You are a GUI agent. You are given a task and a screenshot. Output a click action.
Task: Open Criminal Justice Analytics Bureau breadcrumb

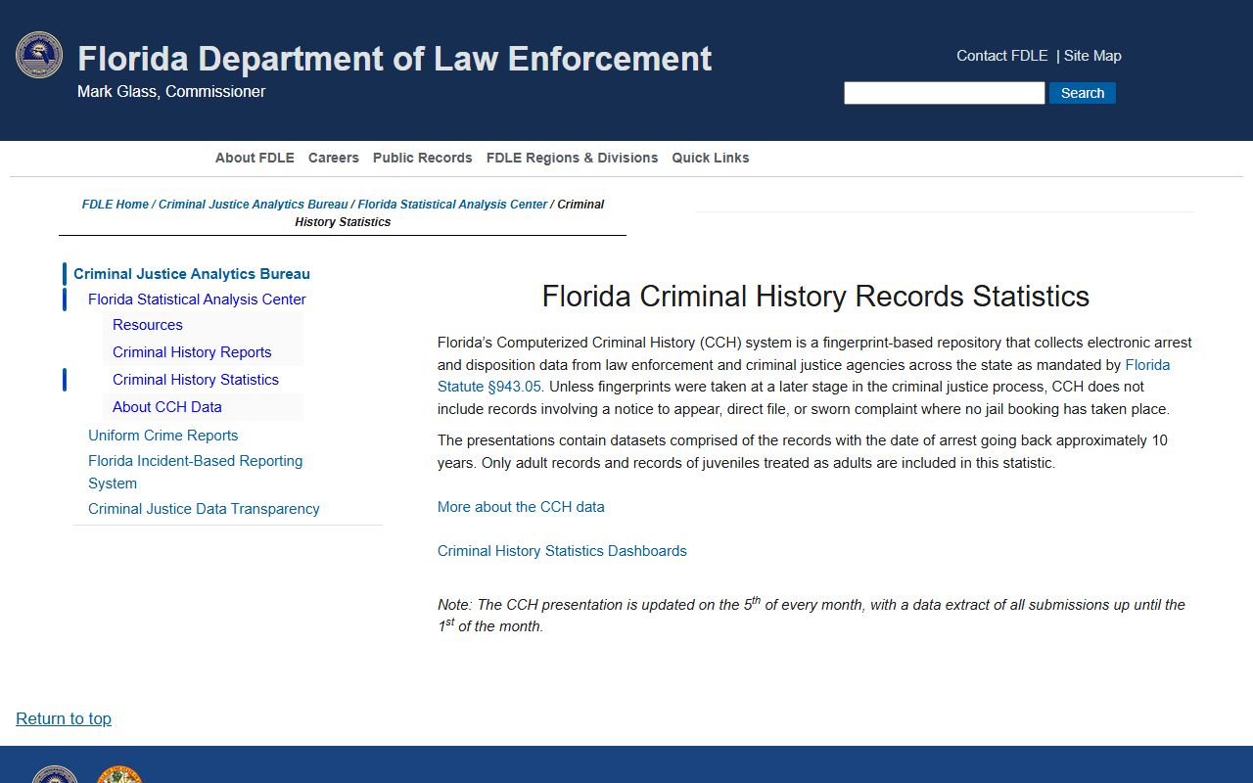(x=253, y=205)
